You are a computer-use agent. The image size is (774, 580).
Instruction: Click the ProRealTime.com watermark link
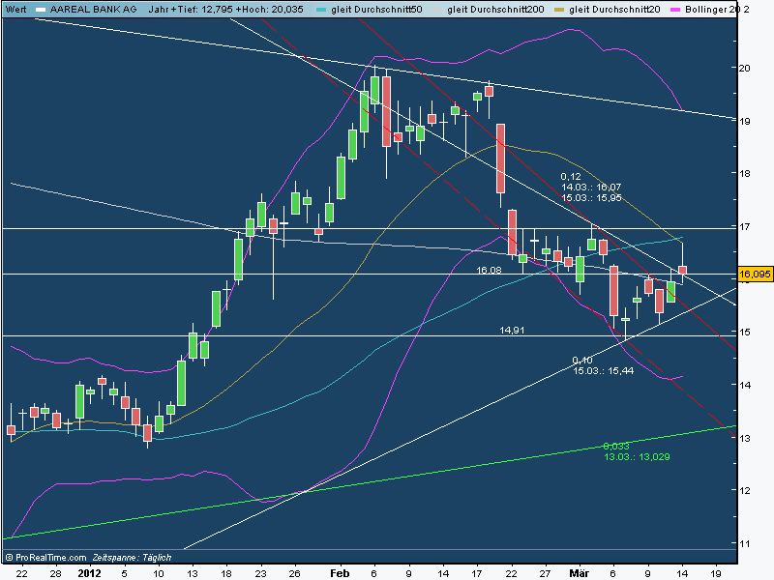click(45, 558)
